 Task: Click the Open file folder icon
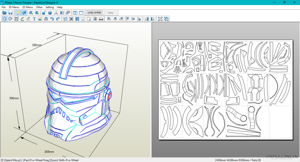pyautogui.click(x=4, y=13)
